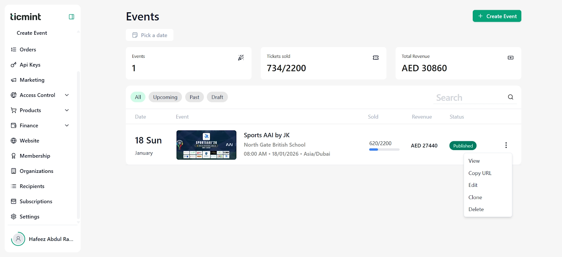Open Hafeez Abdul Ra... user profile
This screenshot has width=562, height=257.
pyautogui.click(x=43, y=239)
